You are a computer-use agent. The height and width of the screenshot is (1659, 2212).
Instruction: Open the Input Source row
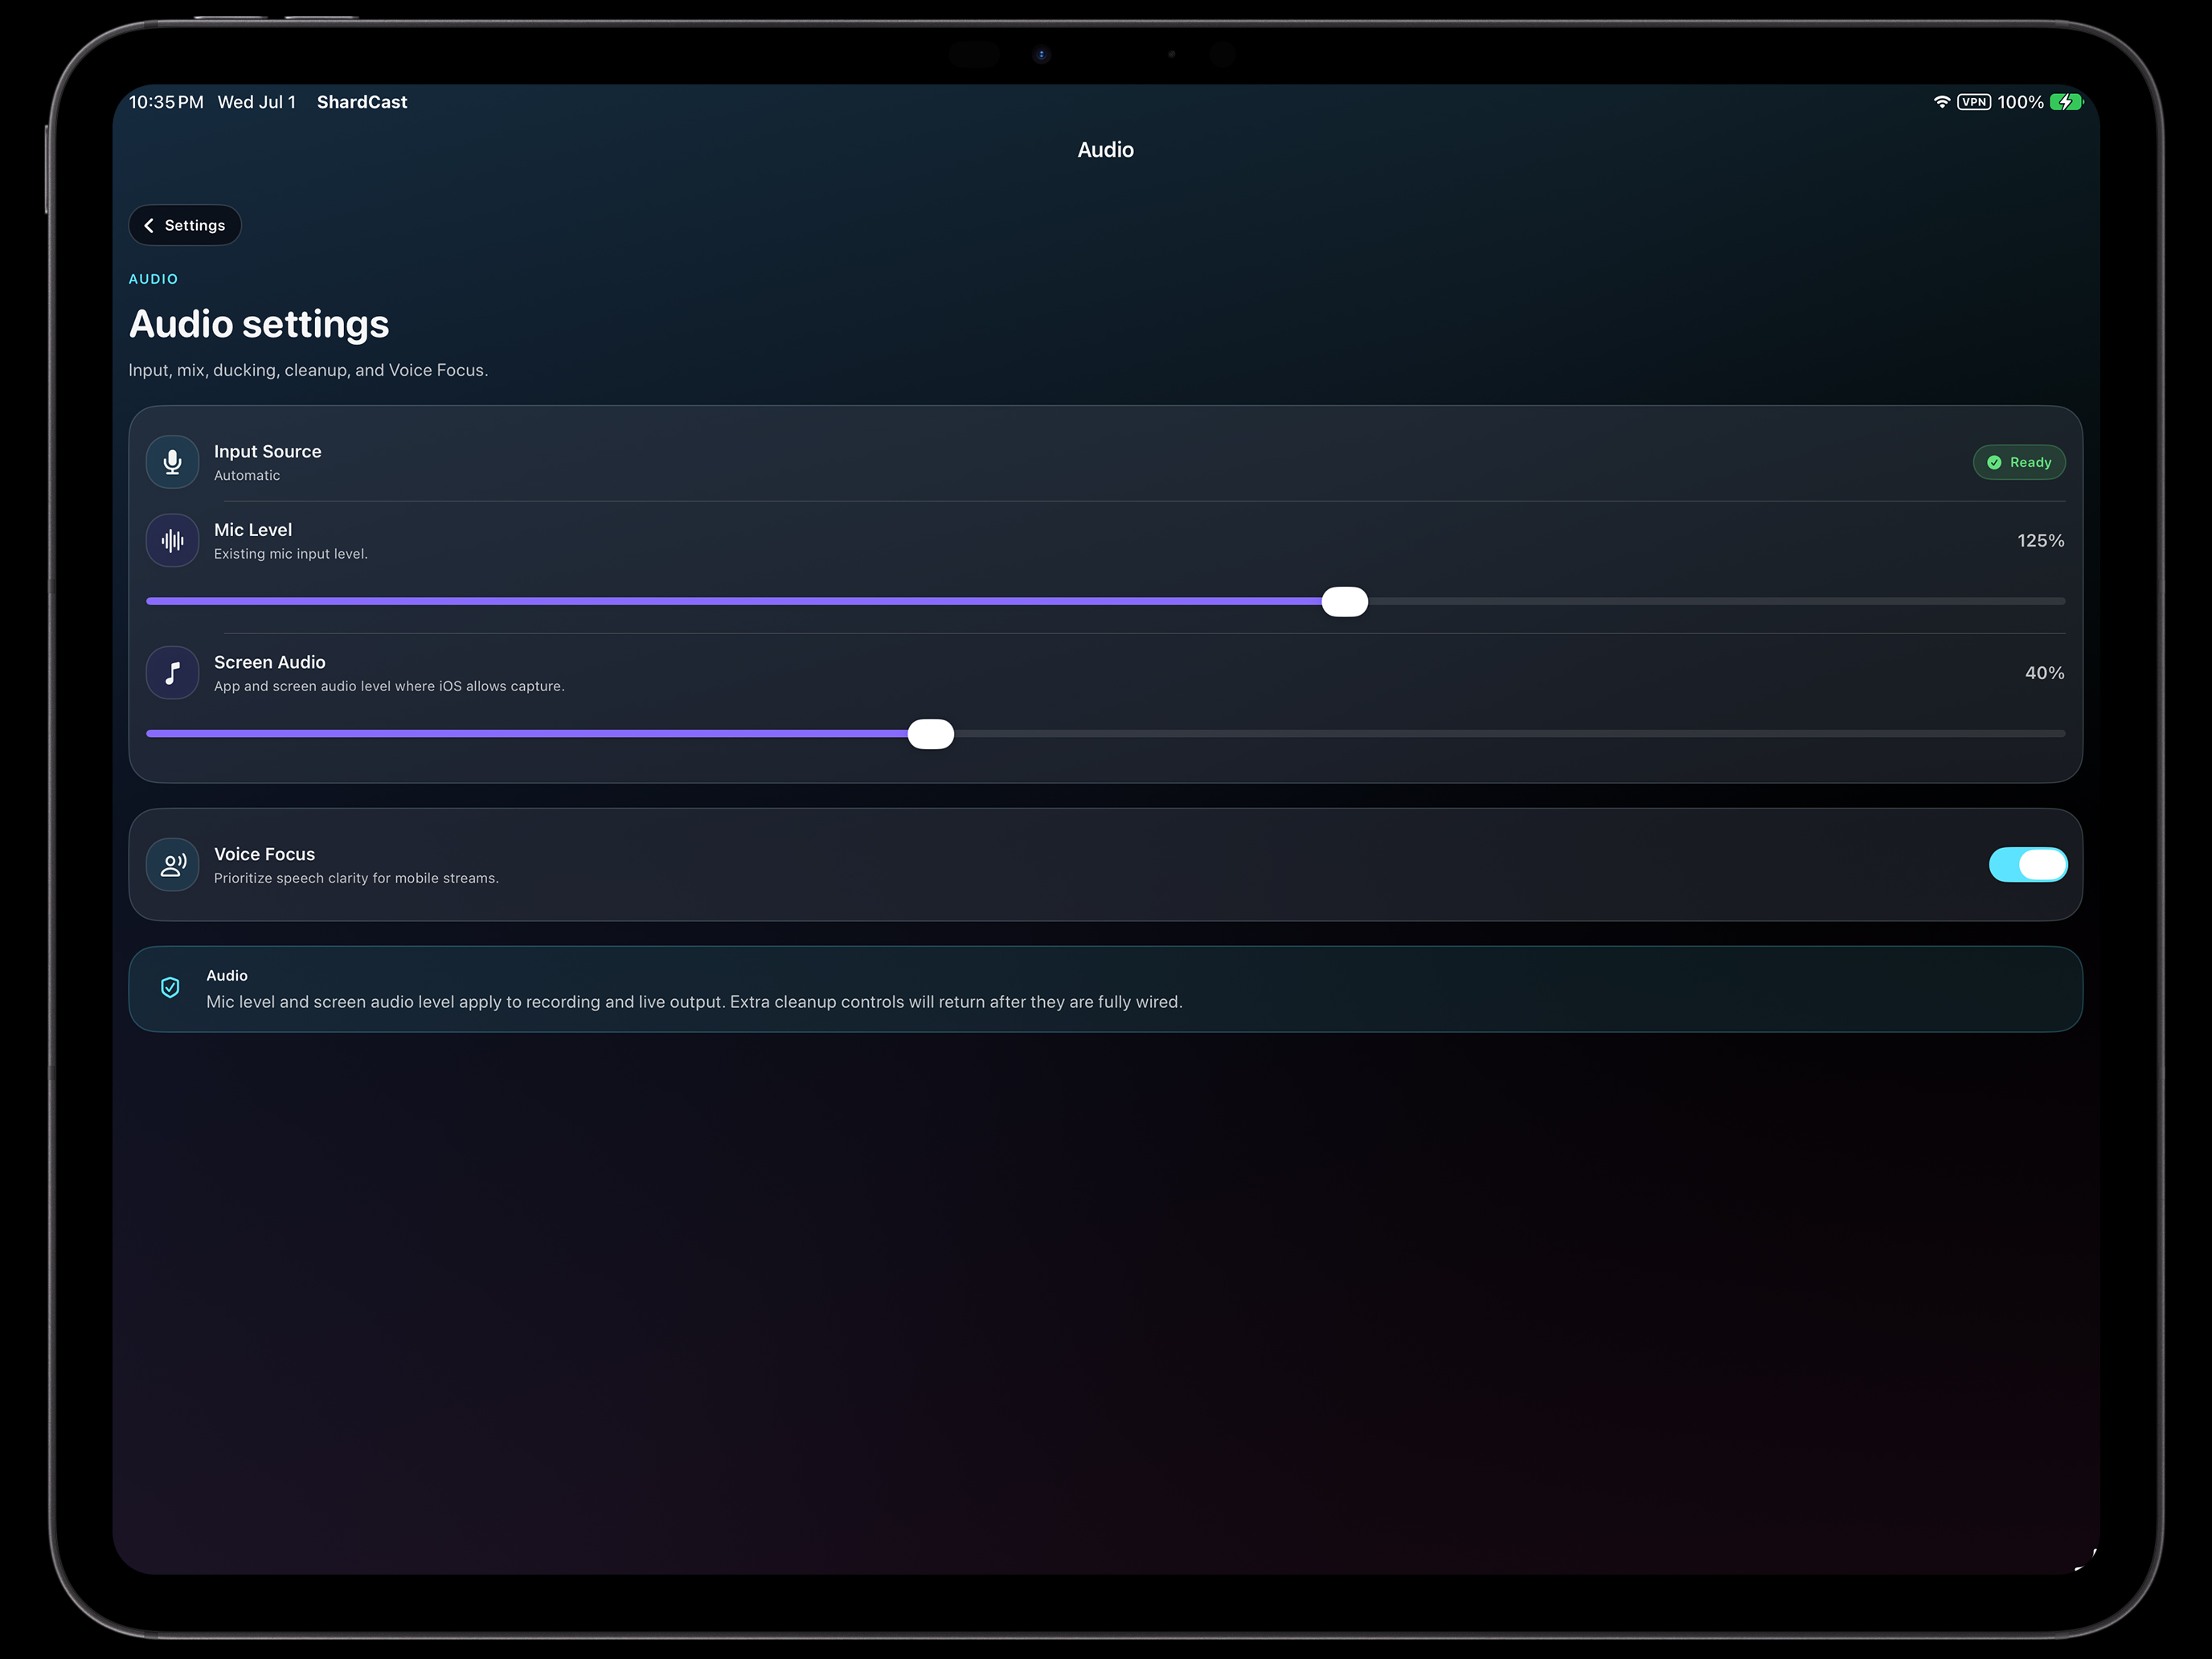[x=1105, y=462]
